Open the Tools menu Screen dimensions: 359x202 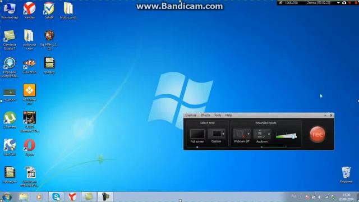coord(218,115)
